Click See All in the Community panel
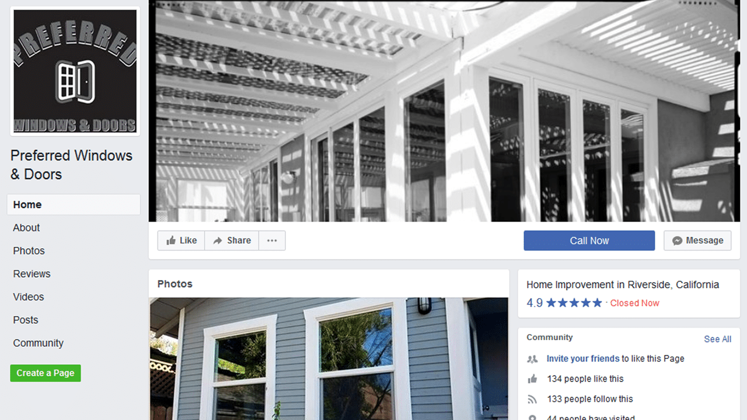Viewport: 747px width, 420px height. 717,339
